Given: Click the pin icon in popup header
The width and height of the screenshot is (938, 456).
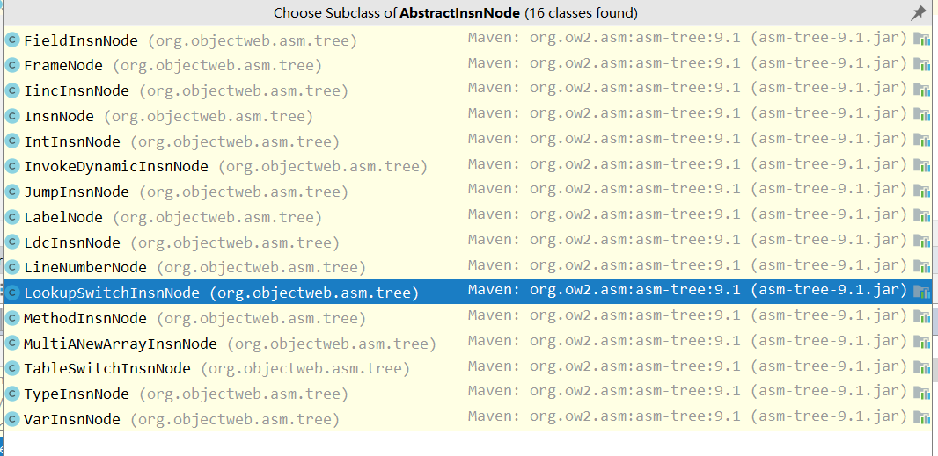Looking at the screenshot, I should [918, 13].
